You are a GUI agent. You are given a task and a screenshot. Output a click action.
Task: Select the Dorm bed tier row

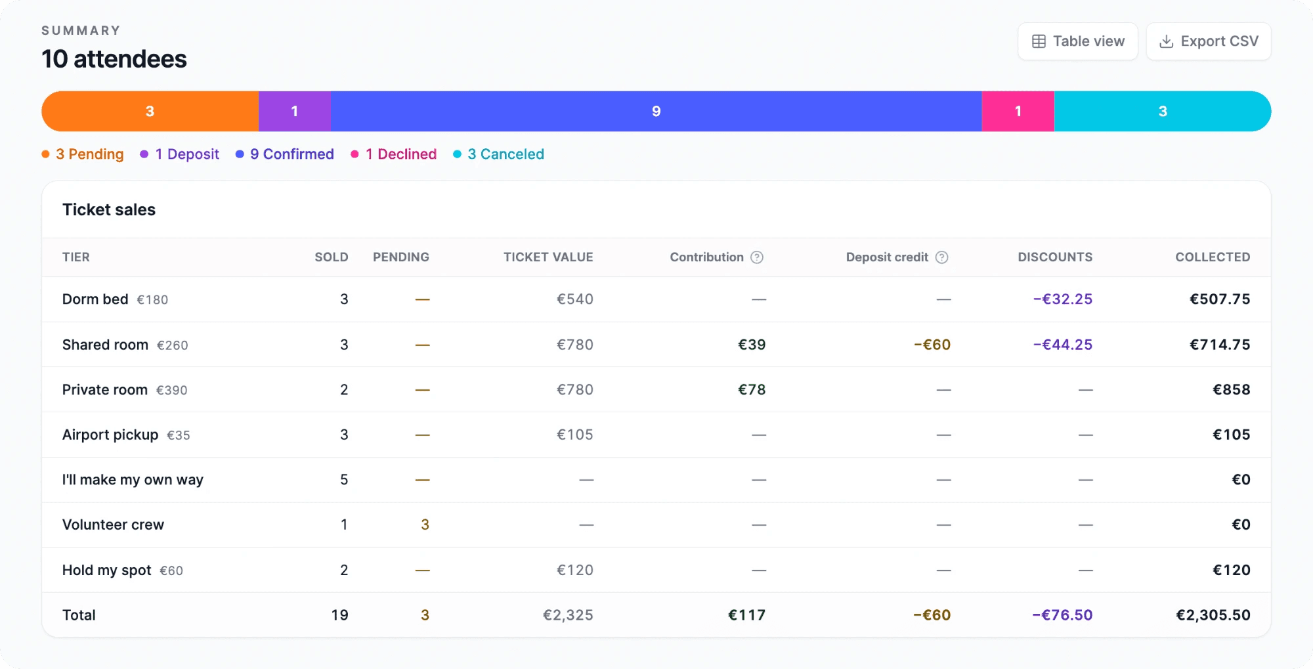tap(656, 299)
